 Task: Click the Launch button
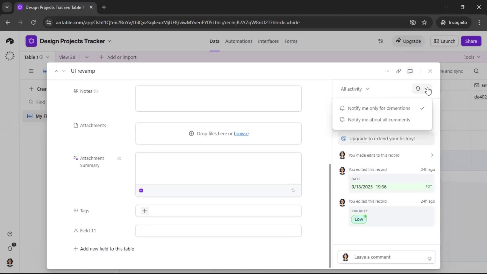[444, 41]
